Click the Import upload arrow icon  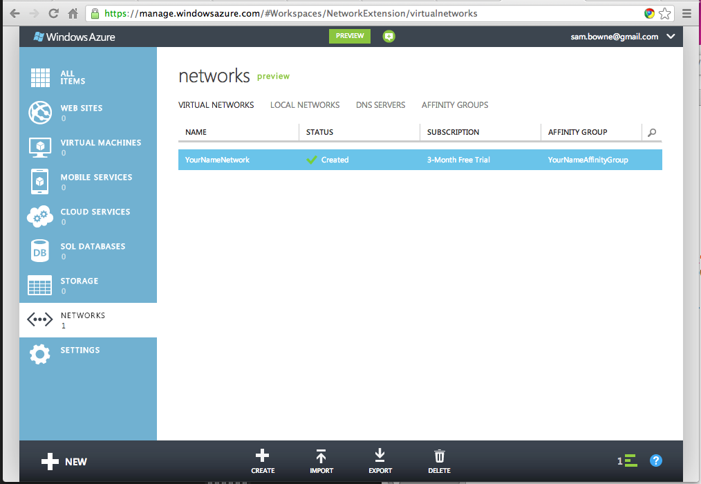click(x=321, y=456)
